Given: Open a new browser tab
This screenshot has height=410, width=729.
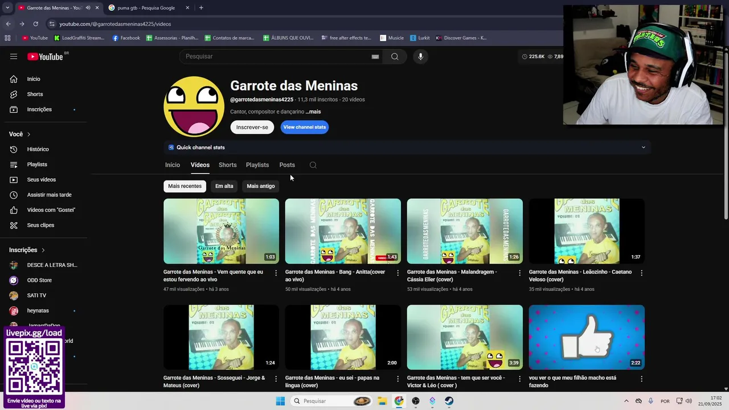Looking at the screenshot, I should (x=201, y=8).
